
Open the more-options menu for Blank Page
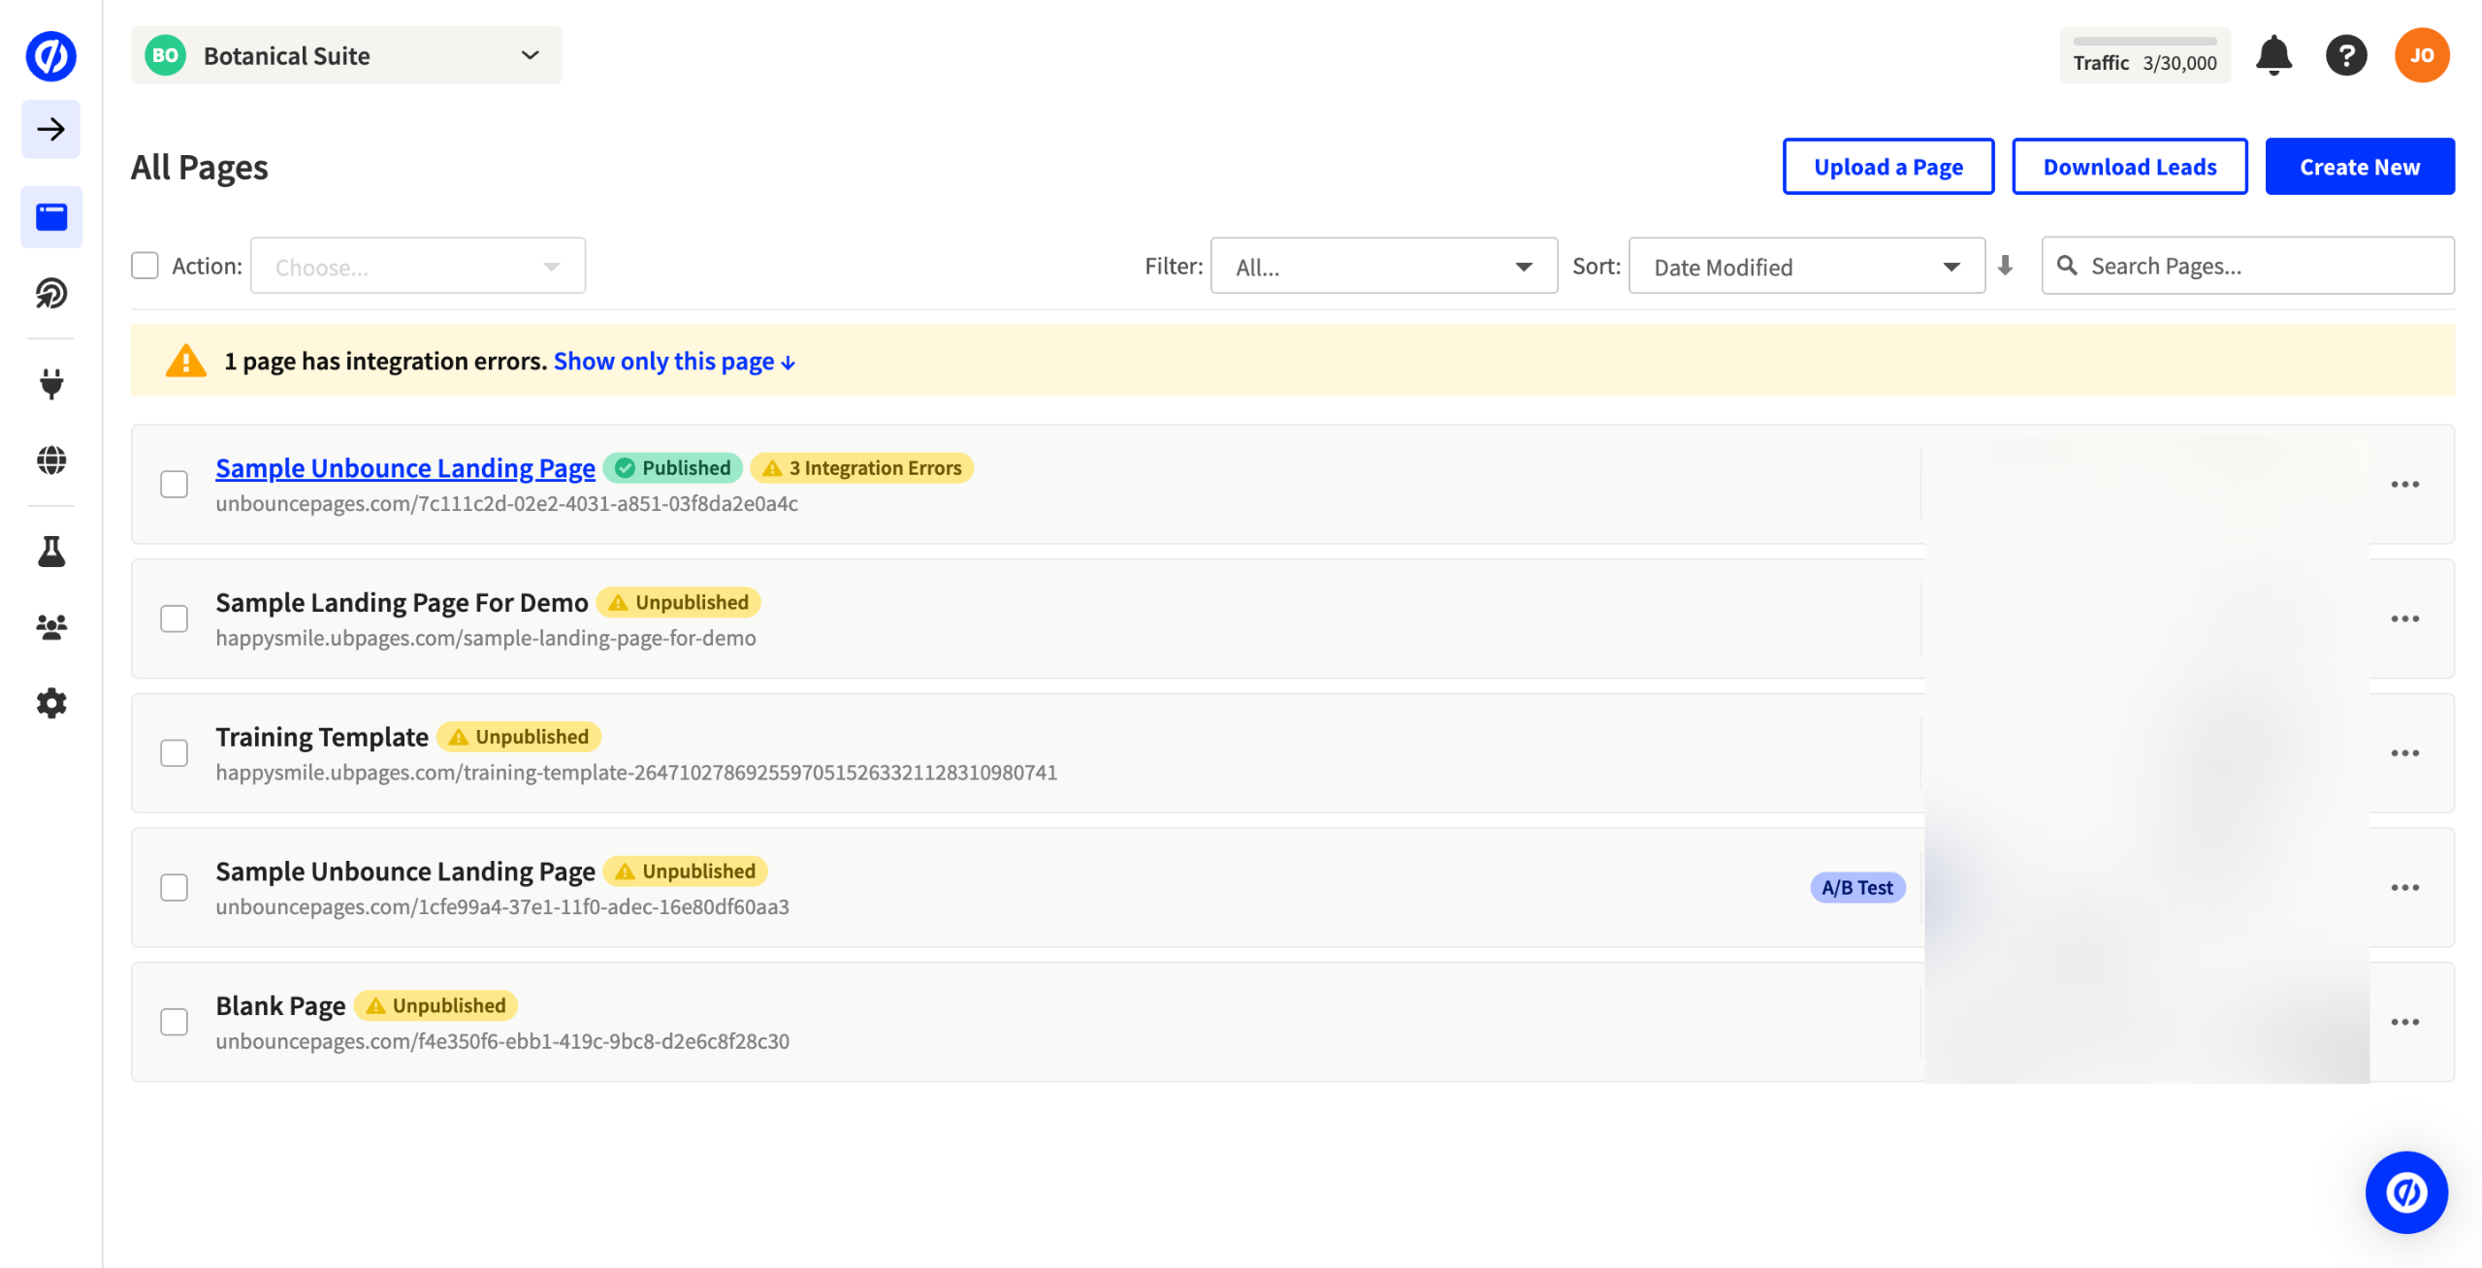click(2403, 1022)
